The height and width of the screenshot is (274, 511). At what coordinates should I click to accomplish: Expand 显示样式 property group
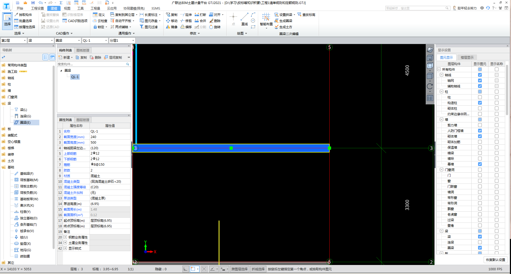[x=65, y=248]
